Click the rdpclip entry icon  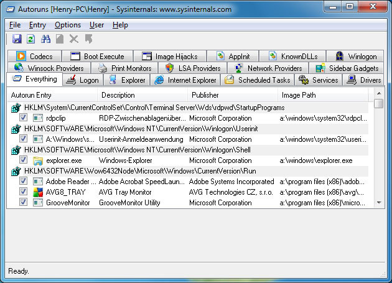pos(38,118)
